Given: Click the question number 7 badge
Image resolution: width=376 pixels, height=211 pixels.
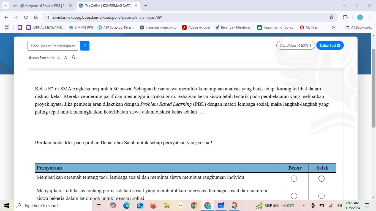Looking at the screenshot, I should click(85, 46).
